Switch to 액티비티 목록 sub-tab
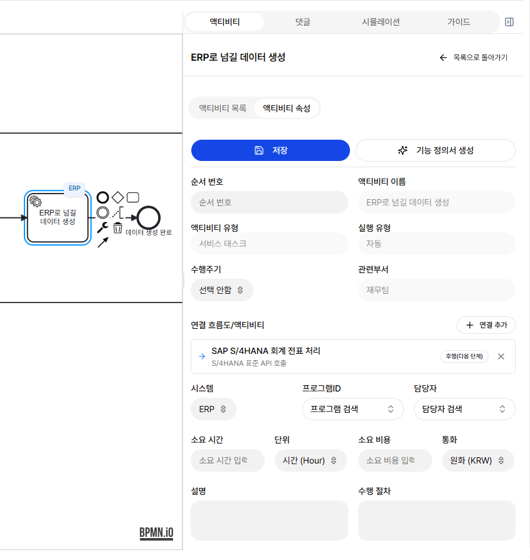 pyautogui.click(x=223, y=108)
